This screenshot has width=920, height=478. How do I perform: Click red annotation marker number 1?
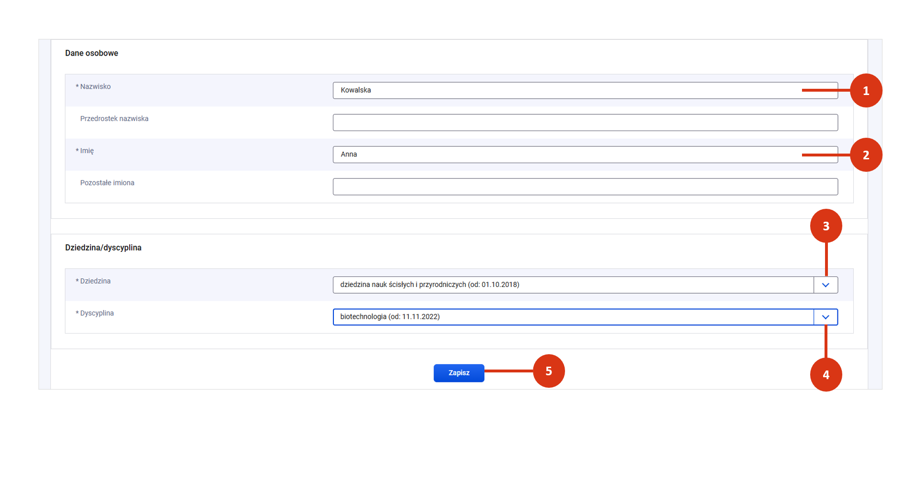pyautogui.click(x=866, y=91)
